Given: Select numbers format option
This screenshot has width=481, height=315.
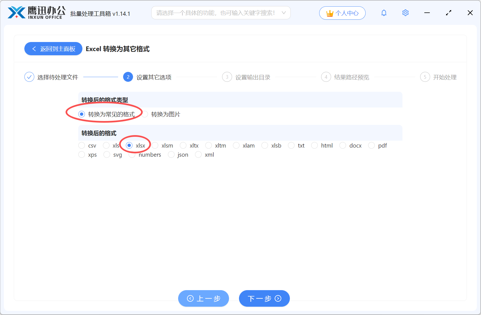Looking at the screenshot, I should click(x=132, y=155).
